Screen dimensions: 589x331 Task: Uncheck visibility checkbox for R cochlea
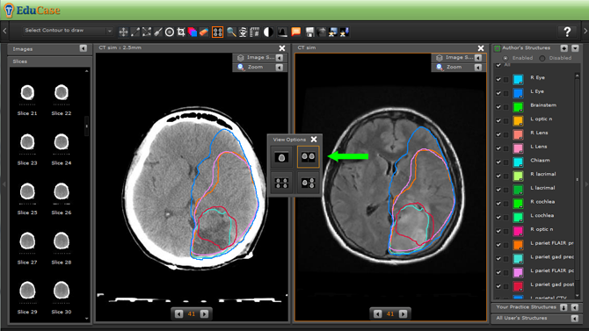click(498, 204)
